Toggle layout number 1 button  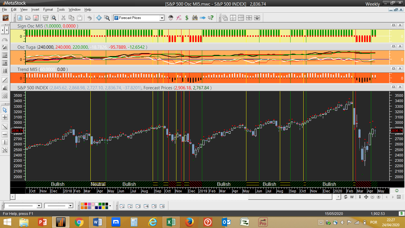[122, 206]
